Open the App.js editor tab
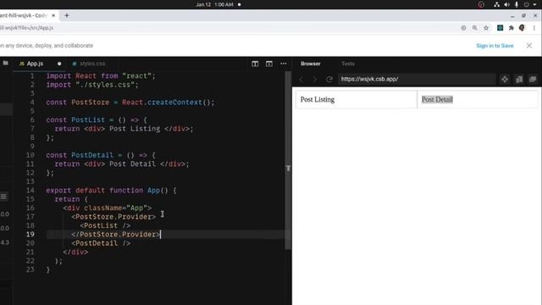 (x=36, y=64)
